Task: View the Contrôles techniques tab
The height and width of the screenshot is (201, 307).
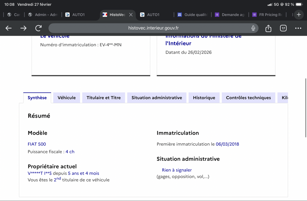Action: [248, 98]
